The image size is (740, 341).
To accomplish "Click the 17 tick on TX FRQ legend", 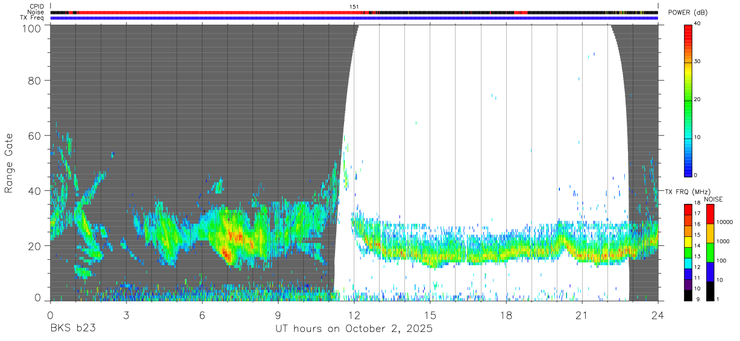I will coord(697,214).
